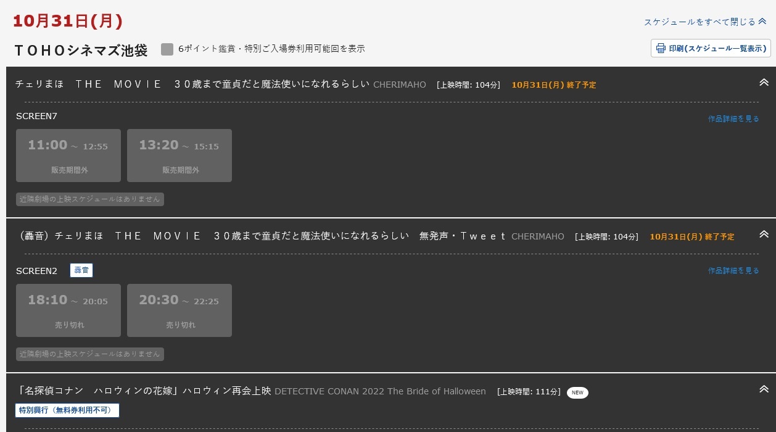Screen dimensions: 776x432
Task: Open 作品詳細を見る for SCREEN2 轟音 screening
Action: (x=733, y=271)
